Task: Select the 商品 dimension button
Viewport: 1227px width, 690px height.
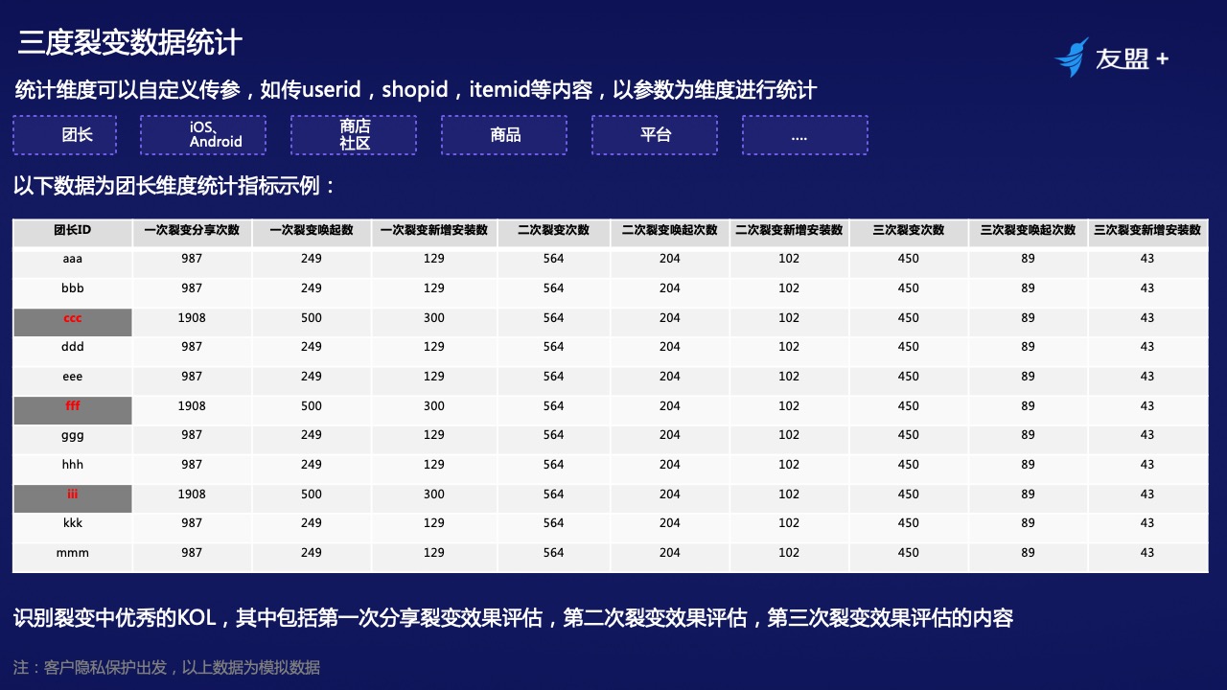Action: point(504,135)
